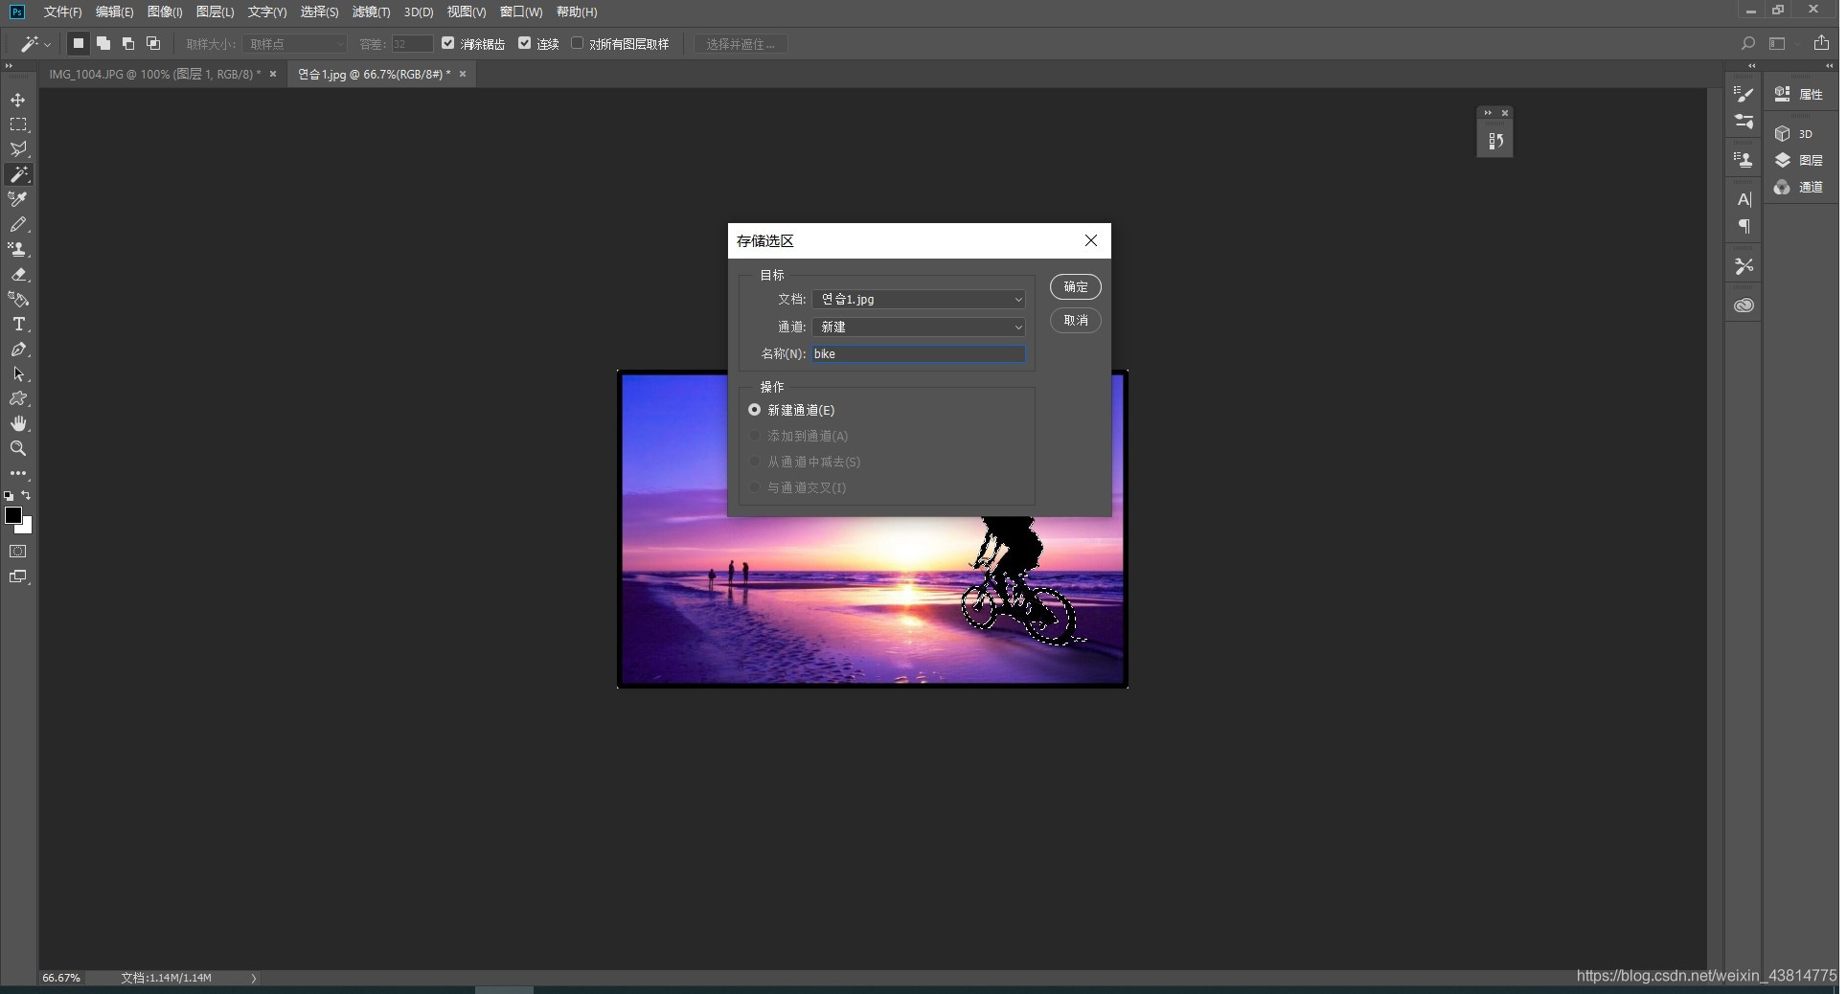Open the 取样大小 dropdown
This screenshot has height=994, width=1847.
(294, 44)
